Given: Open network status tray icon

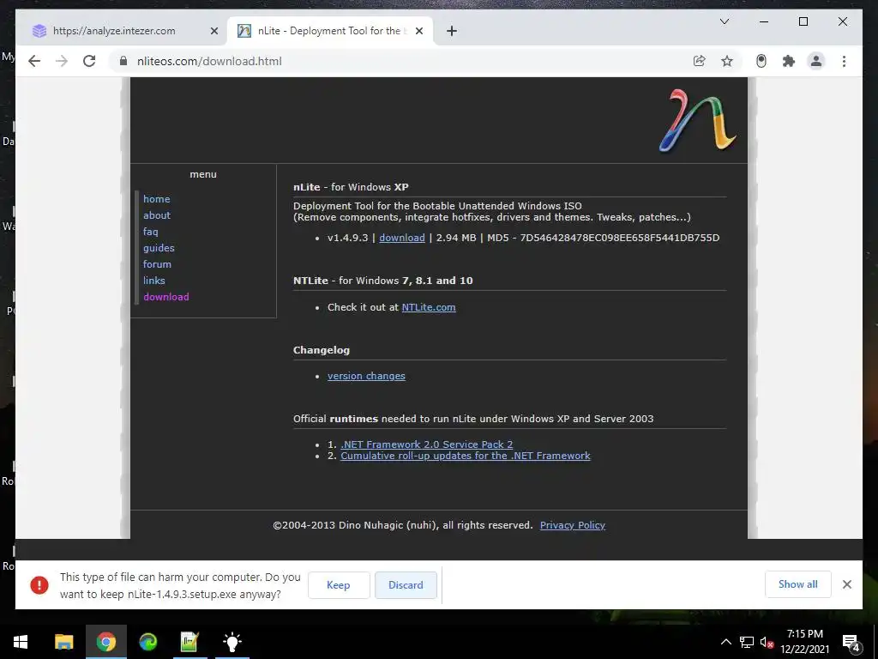Looking at the screenshot, I should tap(746, 642).
